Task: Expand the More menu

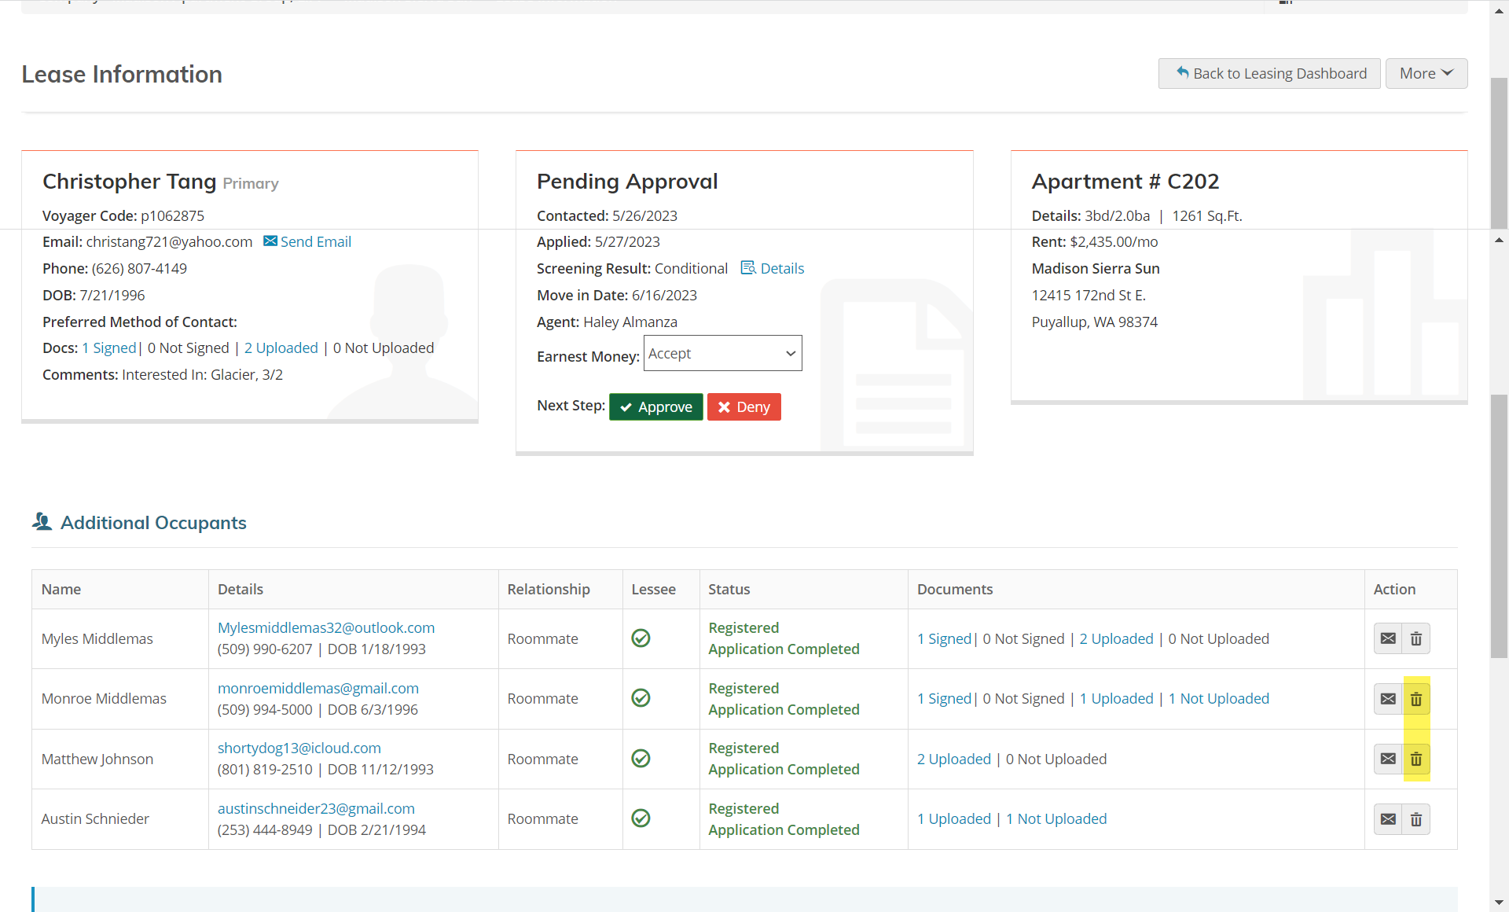Action: click(1426, 73)
